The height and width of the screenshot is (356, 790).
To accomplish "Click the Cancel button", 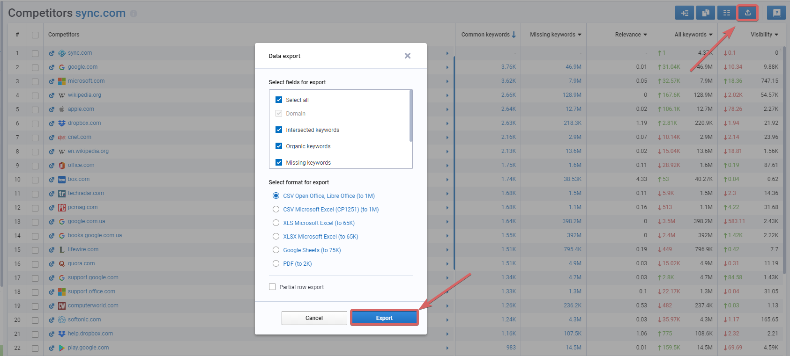I will (314, 318).
